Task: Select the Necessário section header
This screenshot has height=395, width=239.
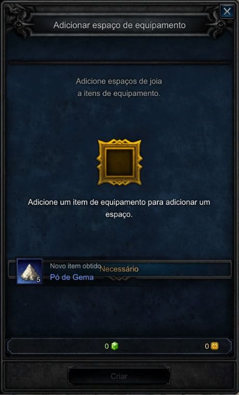Action: click(x=119, y=269)
